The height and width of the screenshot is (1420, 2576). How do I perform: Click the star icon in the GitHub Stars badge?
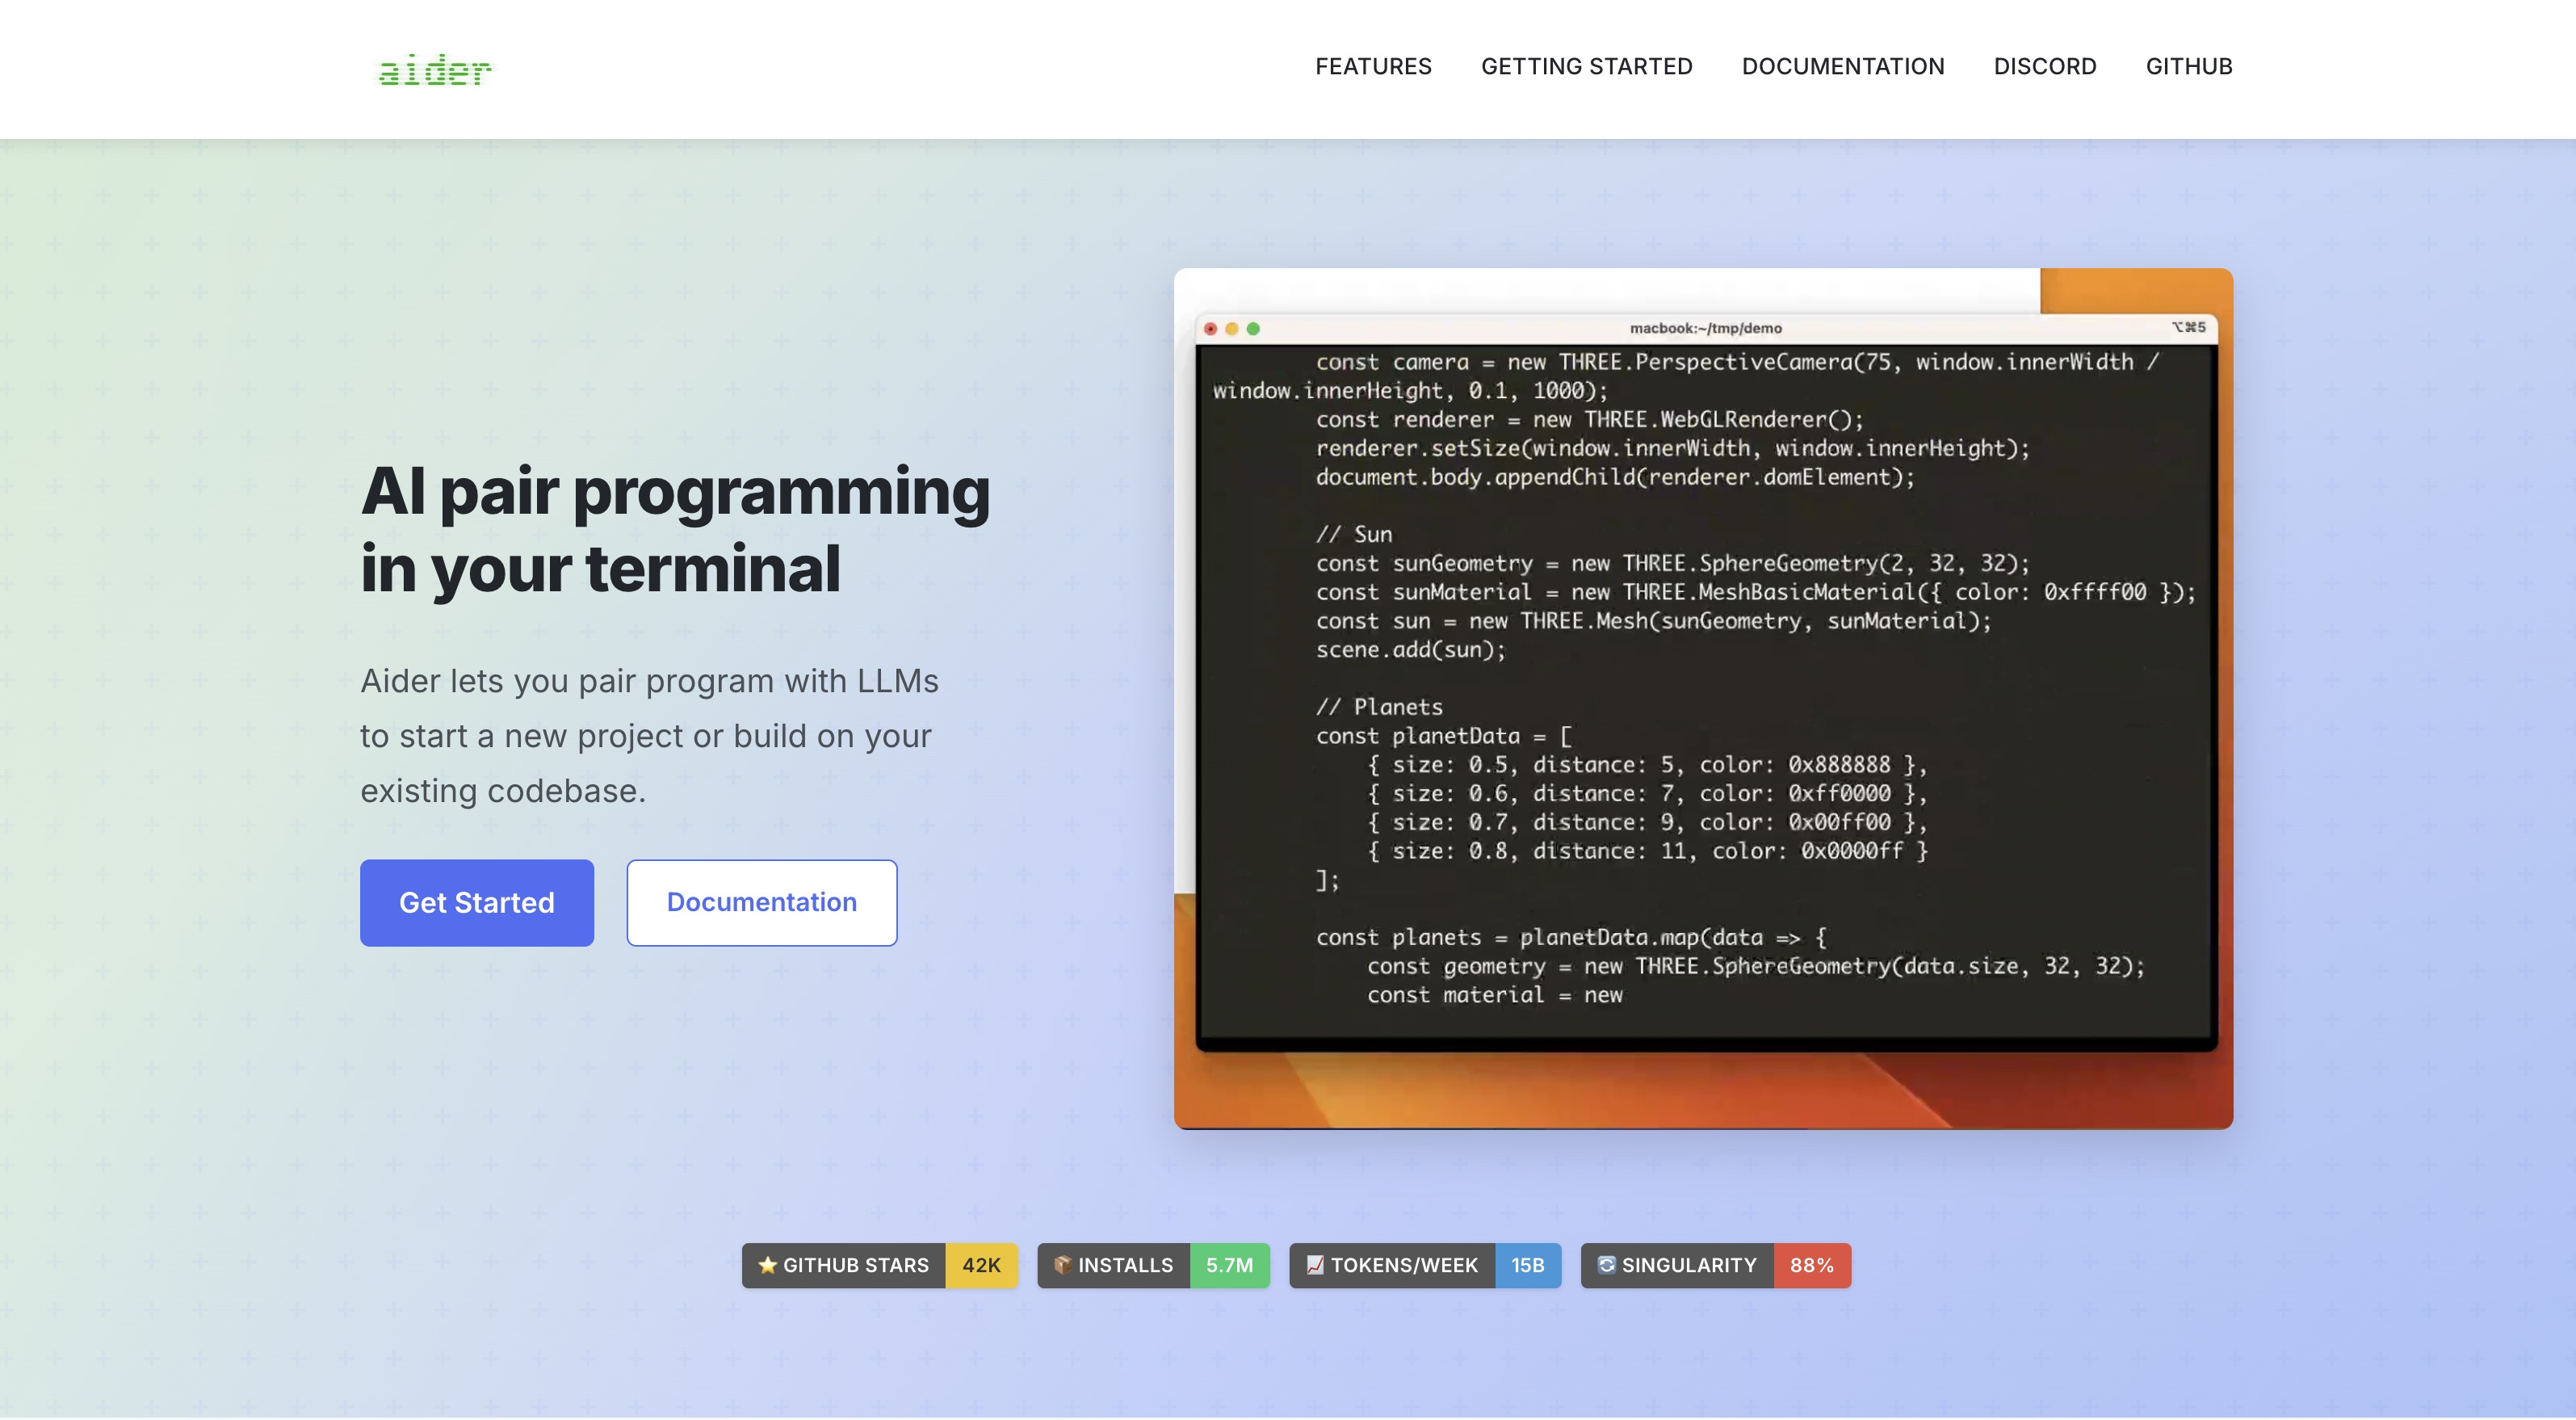coord(767,1265)
